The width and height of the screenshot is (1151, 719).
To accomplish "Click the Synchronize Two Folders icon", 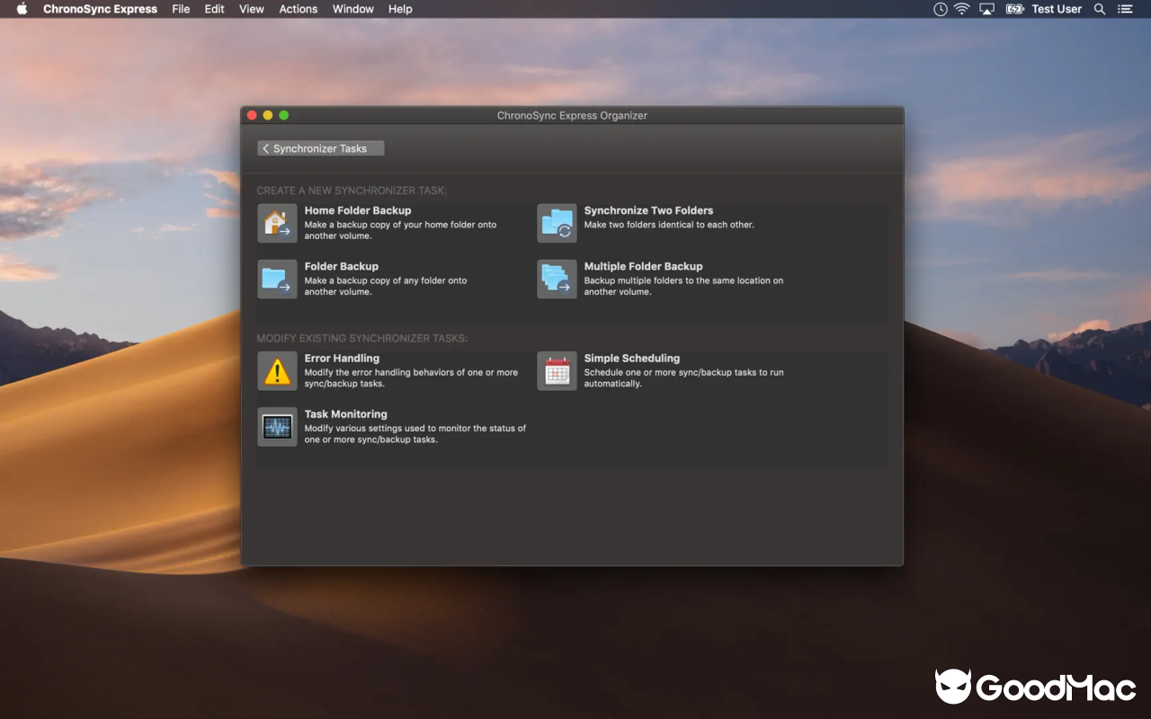I will 557,223.
